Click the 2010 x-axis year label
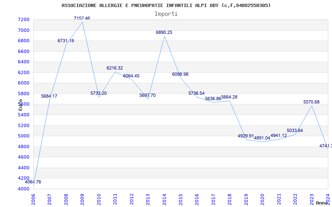 click(x=99, y=199)
